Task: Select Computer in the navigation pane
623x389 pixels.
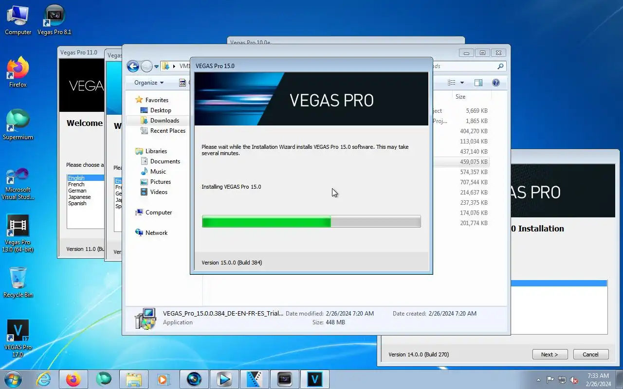Action: click(159, 212)
